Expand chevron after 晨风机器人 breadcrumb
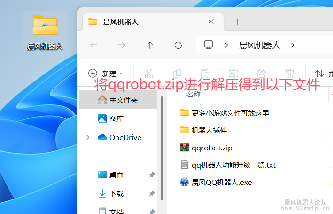333x214 pixels. [293, 45]
